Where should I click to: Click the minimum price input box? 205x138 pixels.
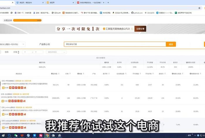coord(27,52)
